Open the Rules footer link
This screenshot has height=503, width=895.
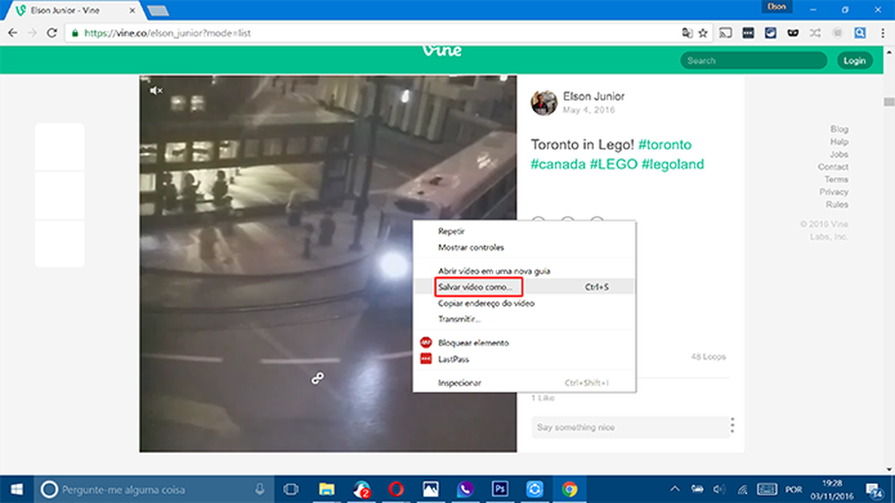click(837, 204)
